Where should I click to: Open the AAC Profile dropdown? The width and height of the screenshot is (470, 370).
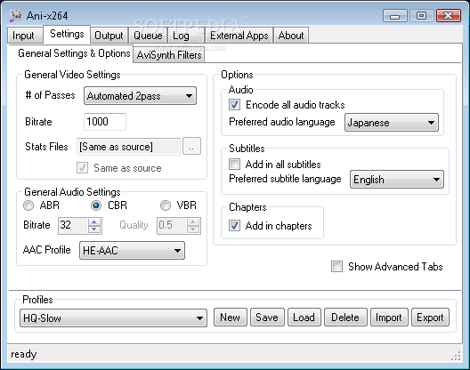click(132, 251)
